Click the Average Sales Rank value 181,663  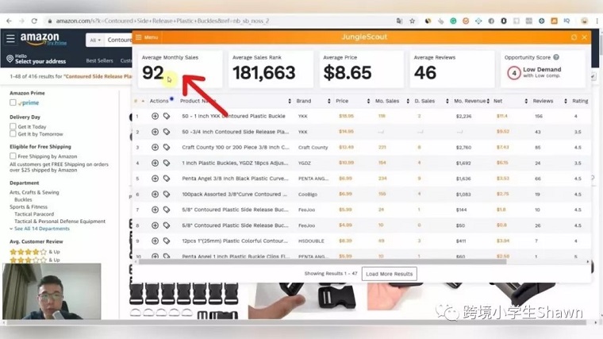click(x=263, y=73)
